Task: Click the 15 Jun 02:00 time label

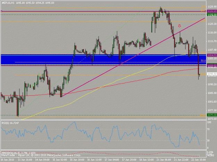Action: (x=60, y=160)
